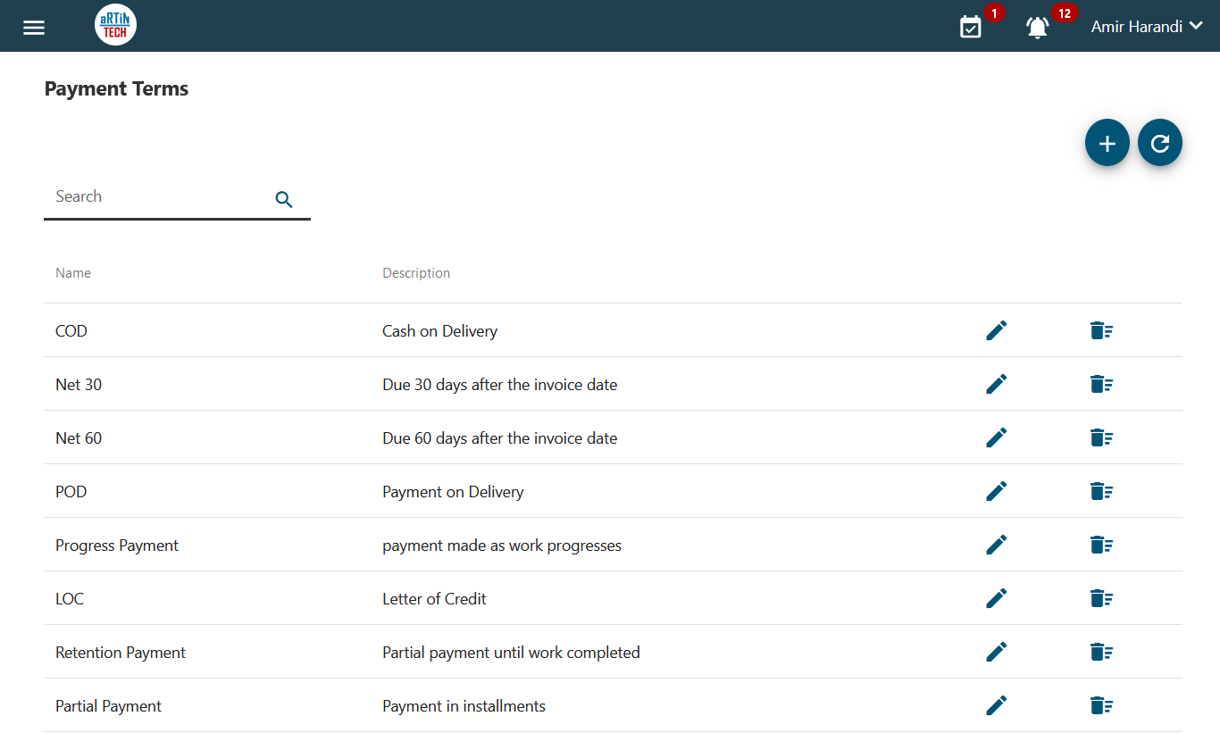
Task: Open the calendar tasks icon with badge
Action: click(971, 27)
